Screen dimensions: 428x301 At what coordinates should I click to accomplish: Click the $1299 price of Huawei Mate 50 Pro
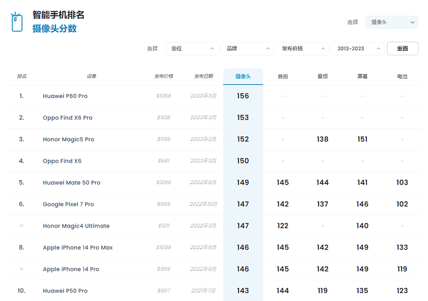point(164,182)
